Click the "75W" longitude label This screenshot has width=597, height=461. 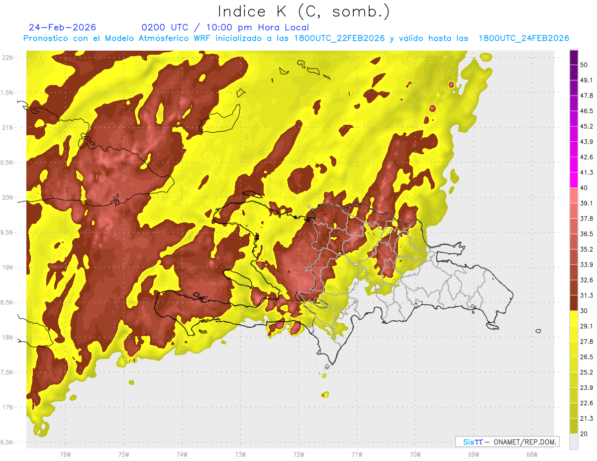click(124, 455)
